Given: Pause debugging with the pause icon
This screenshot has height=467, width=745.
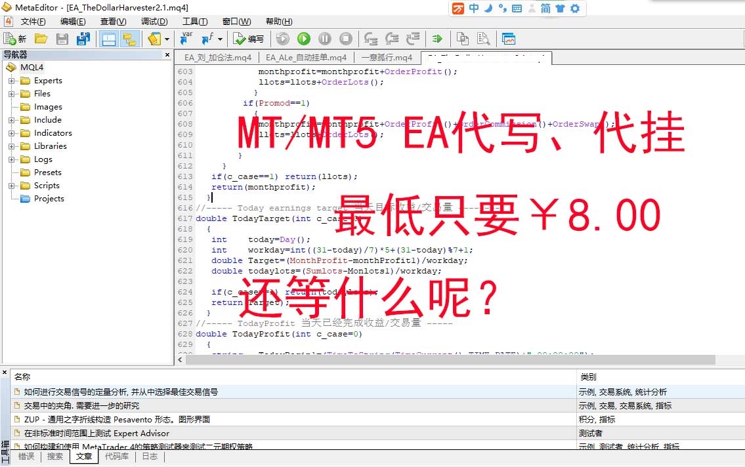Looking at the screenshot, I should [325, 39].
